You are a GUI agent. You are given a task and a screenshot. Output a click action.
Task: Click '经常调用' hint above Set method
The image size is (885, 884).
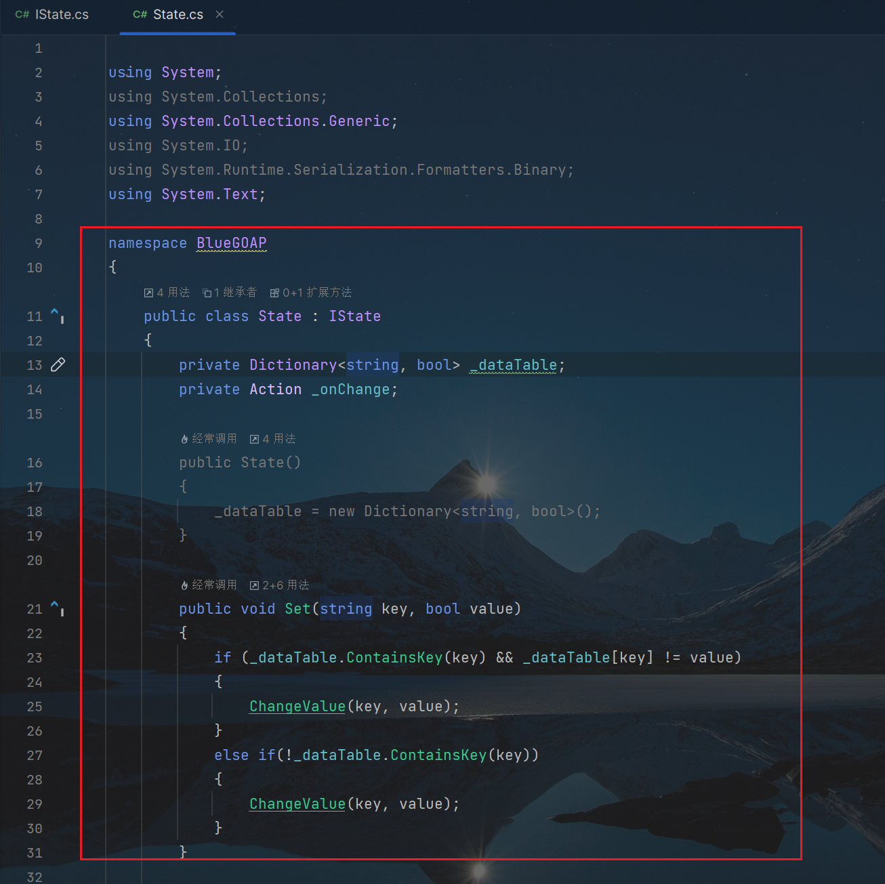(x=209, y=585)
